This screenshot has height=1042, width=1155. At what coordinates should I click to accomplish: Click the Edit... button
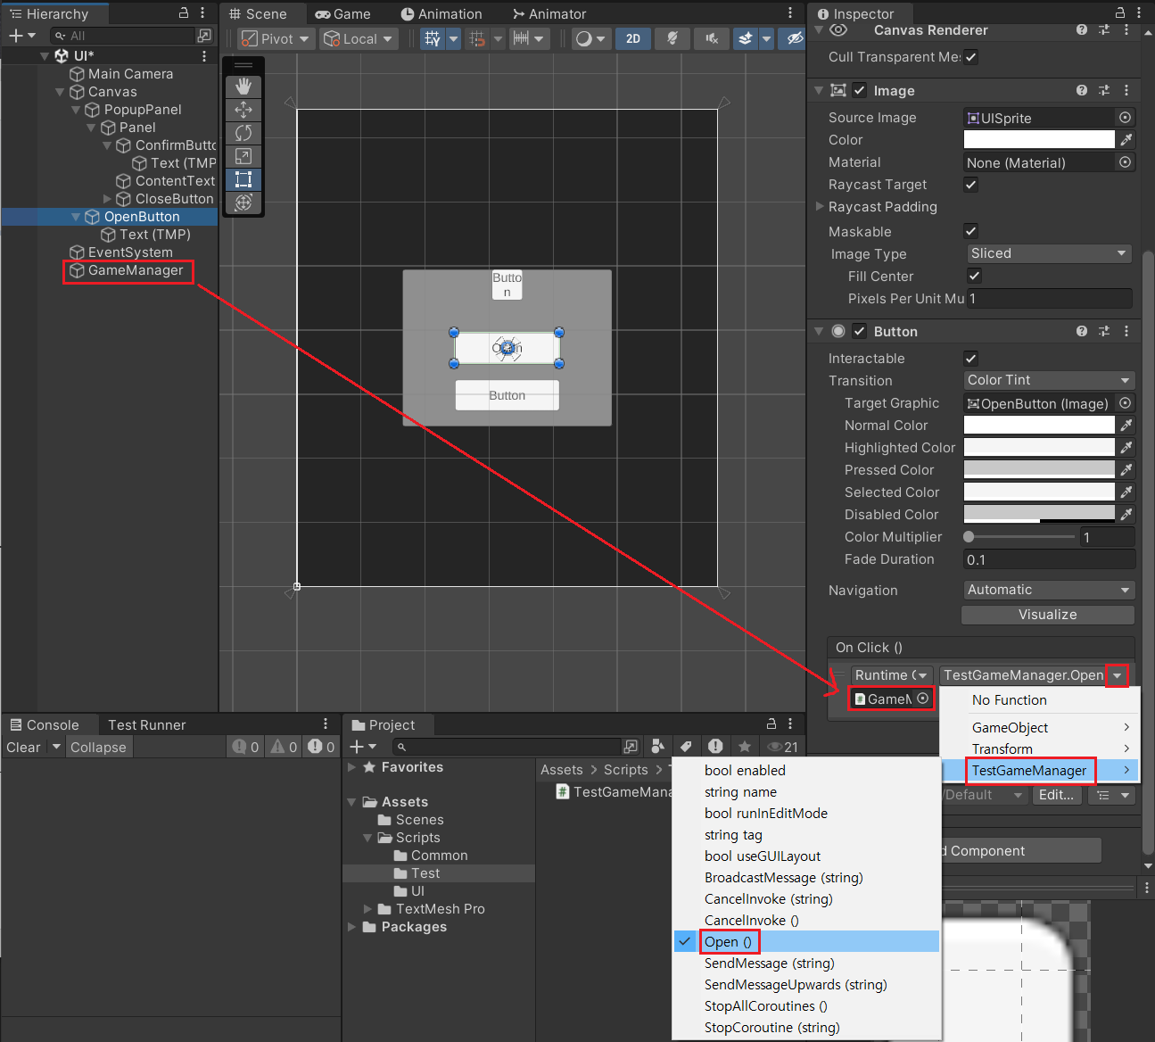pyautogui.click(x=1056, y=795)
